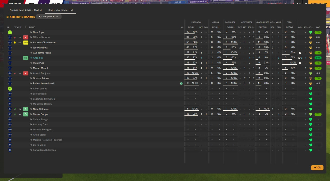Click the PASSAGGI TNT/RIU column header
The image size is (330, 181).
click(192, 27)
